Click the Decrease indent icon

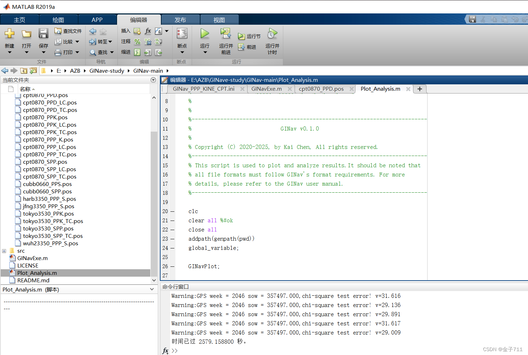[158, 52]
